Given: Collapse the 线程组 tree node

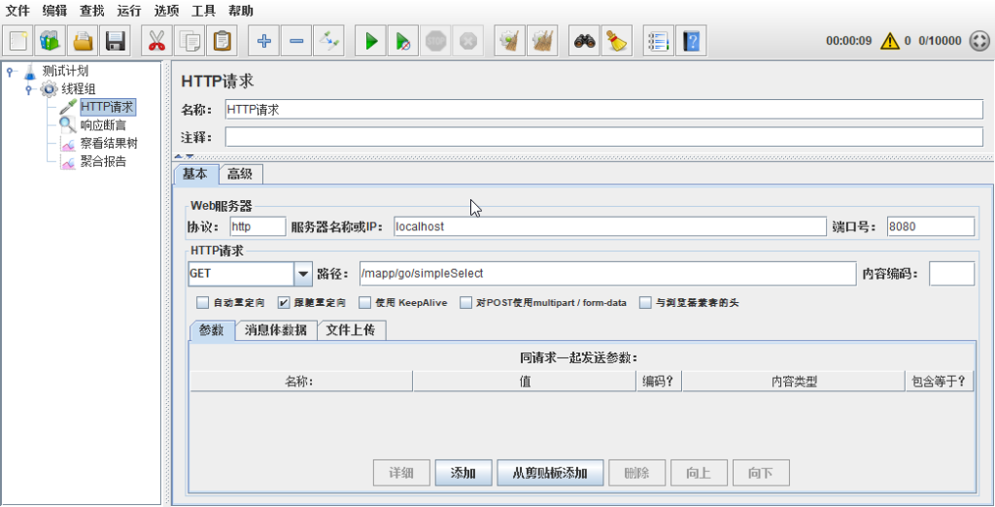Looking at the screenshot, I should [x=29, y=89].
